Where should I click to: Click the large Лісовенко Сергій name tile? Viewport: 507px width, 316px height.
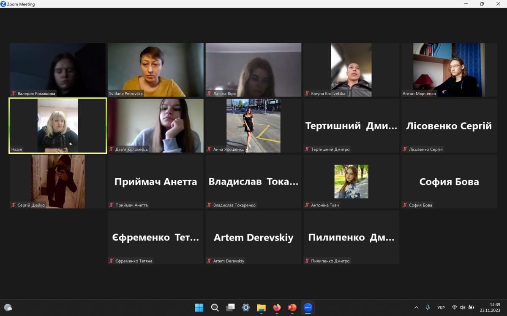[449, 126]
